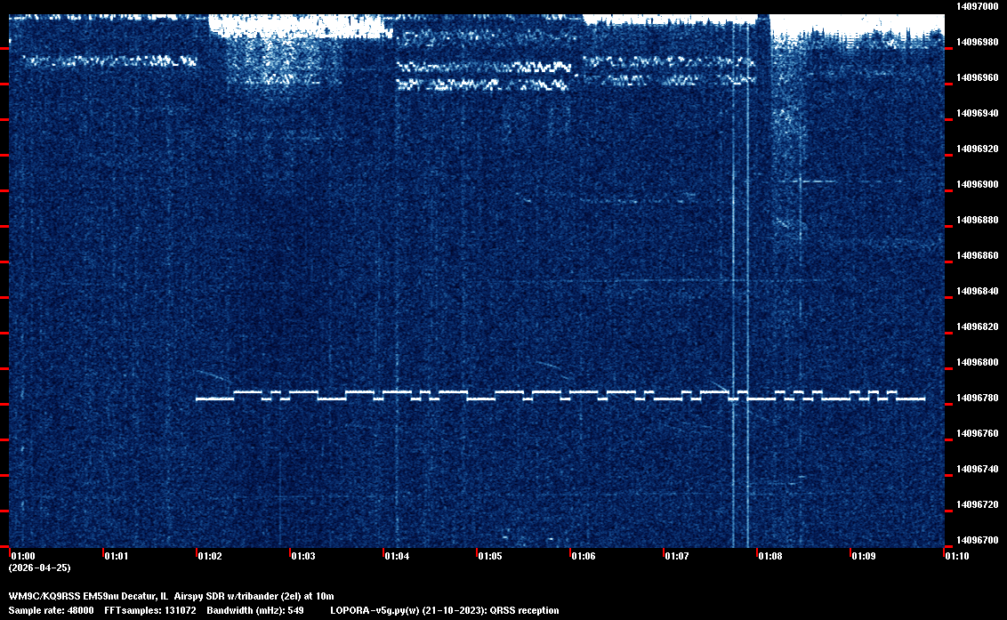Viewport: 1007px width, 620px height.
Task: Click the 01:06 time axis label
Action: [x=584, y=556]
